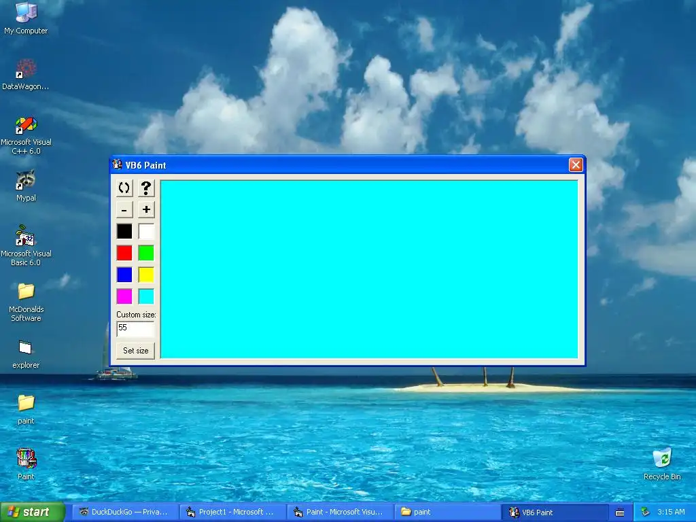Screen dimensions: 696x522
Task: Click on the cyan drawing canvas
Action: pos(369,269)
